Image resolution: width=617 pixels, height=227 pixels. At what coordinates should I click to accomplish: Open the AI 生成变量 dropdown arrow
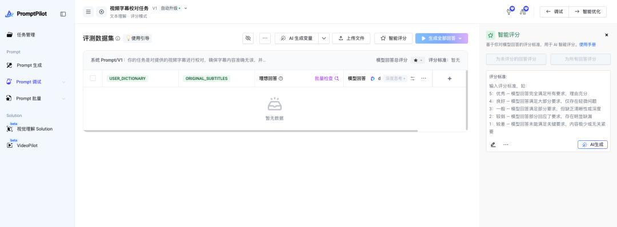pos(324,38)
